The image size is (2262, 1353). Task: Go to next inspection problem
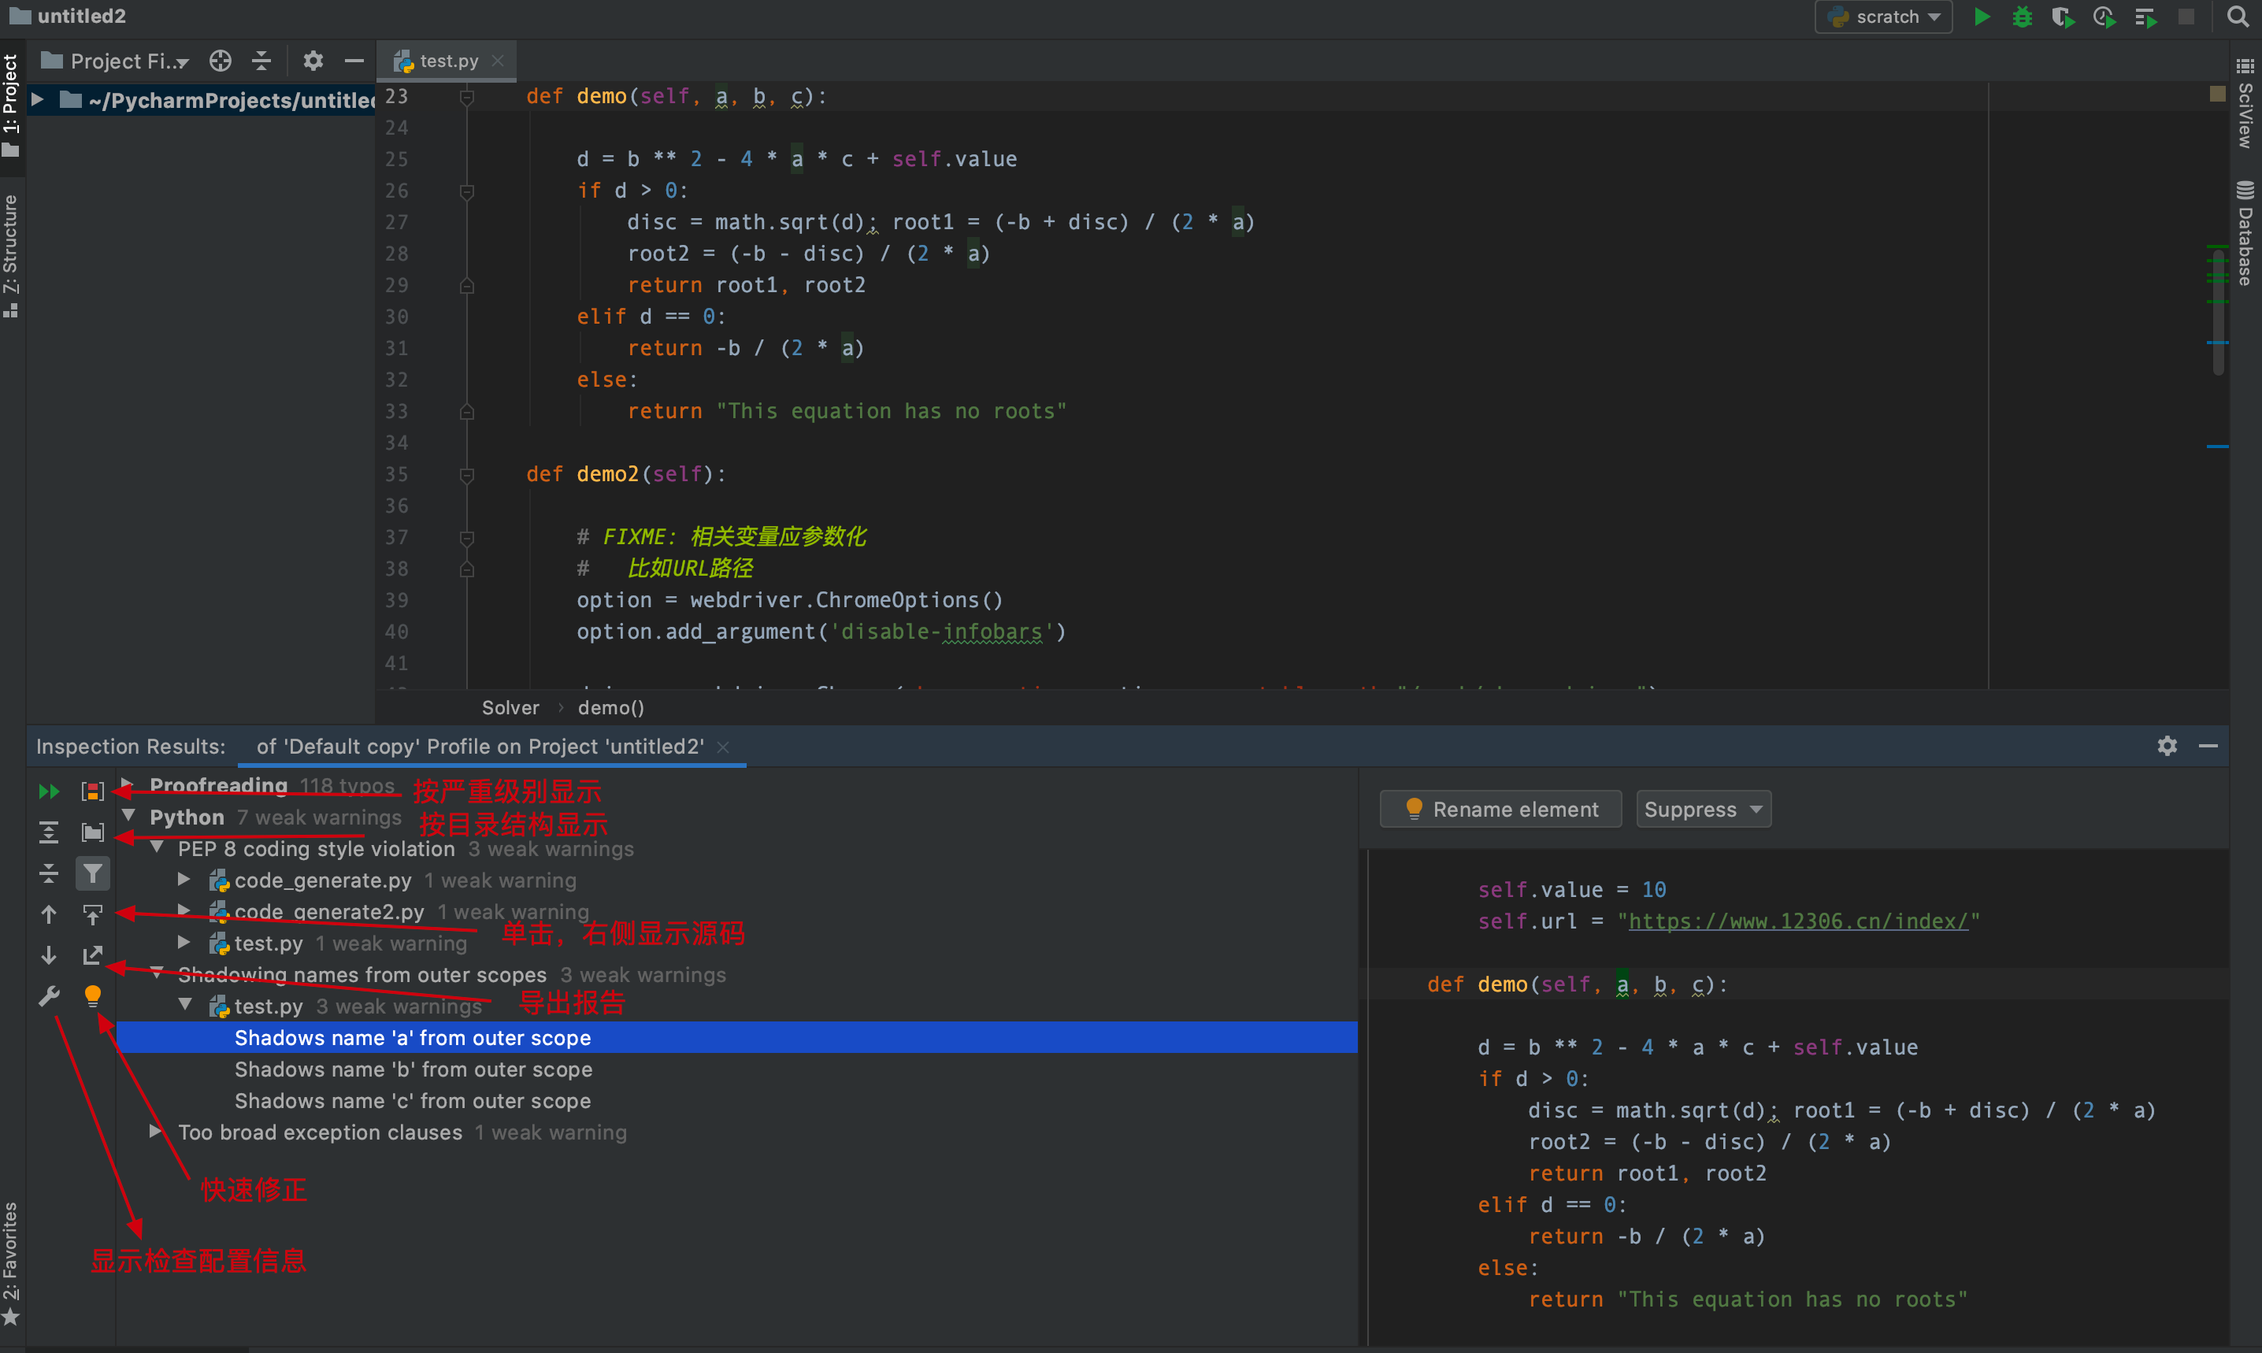pos(50,955)
